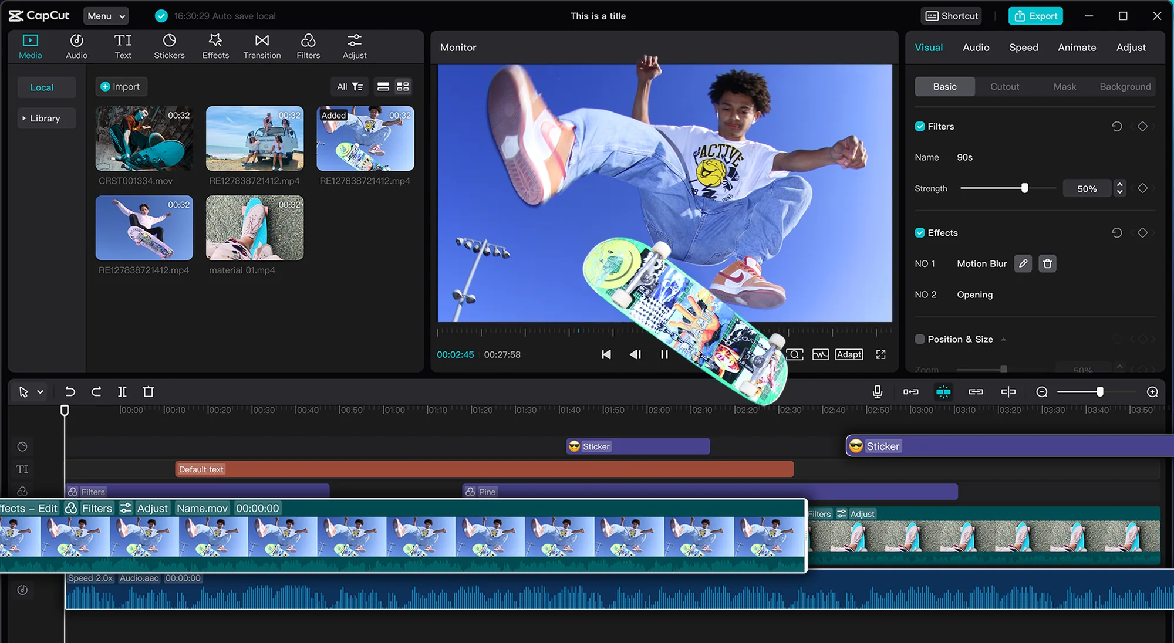
Task: Select material 01.mp4 thumbnail
Action: tap(255, 228)
